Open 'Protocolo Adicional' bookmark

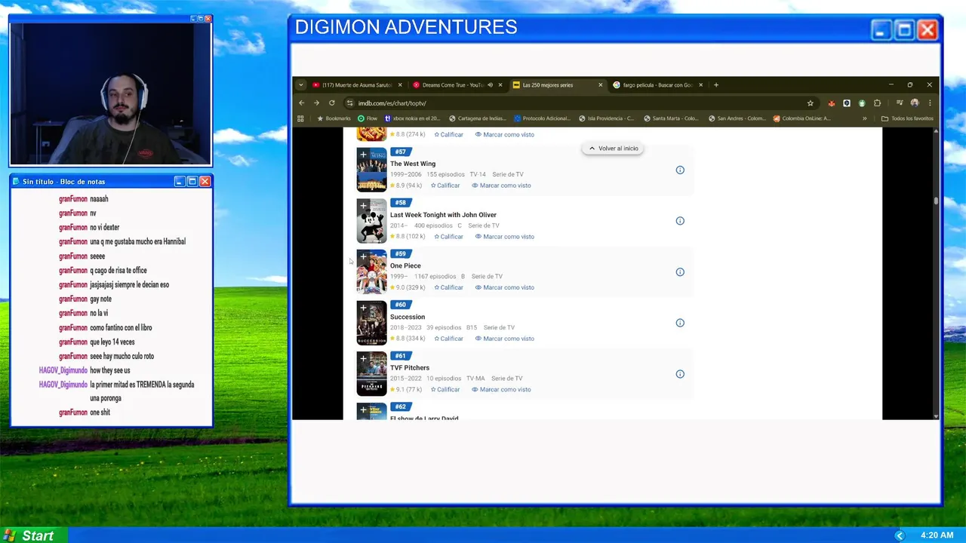(x=543, y=118)
